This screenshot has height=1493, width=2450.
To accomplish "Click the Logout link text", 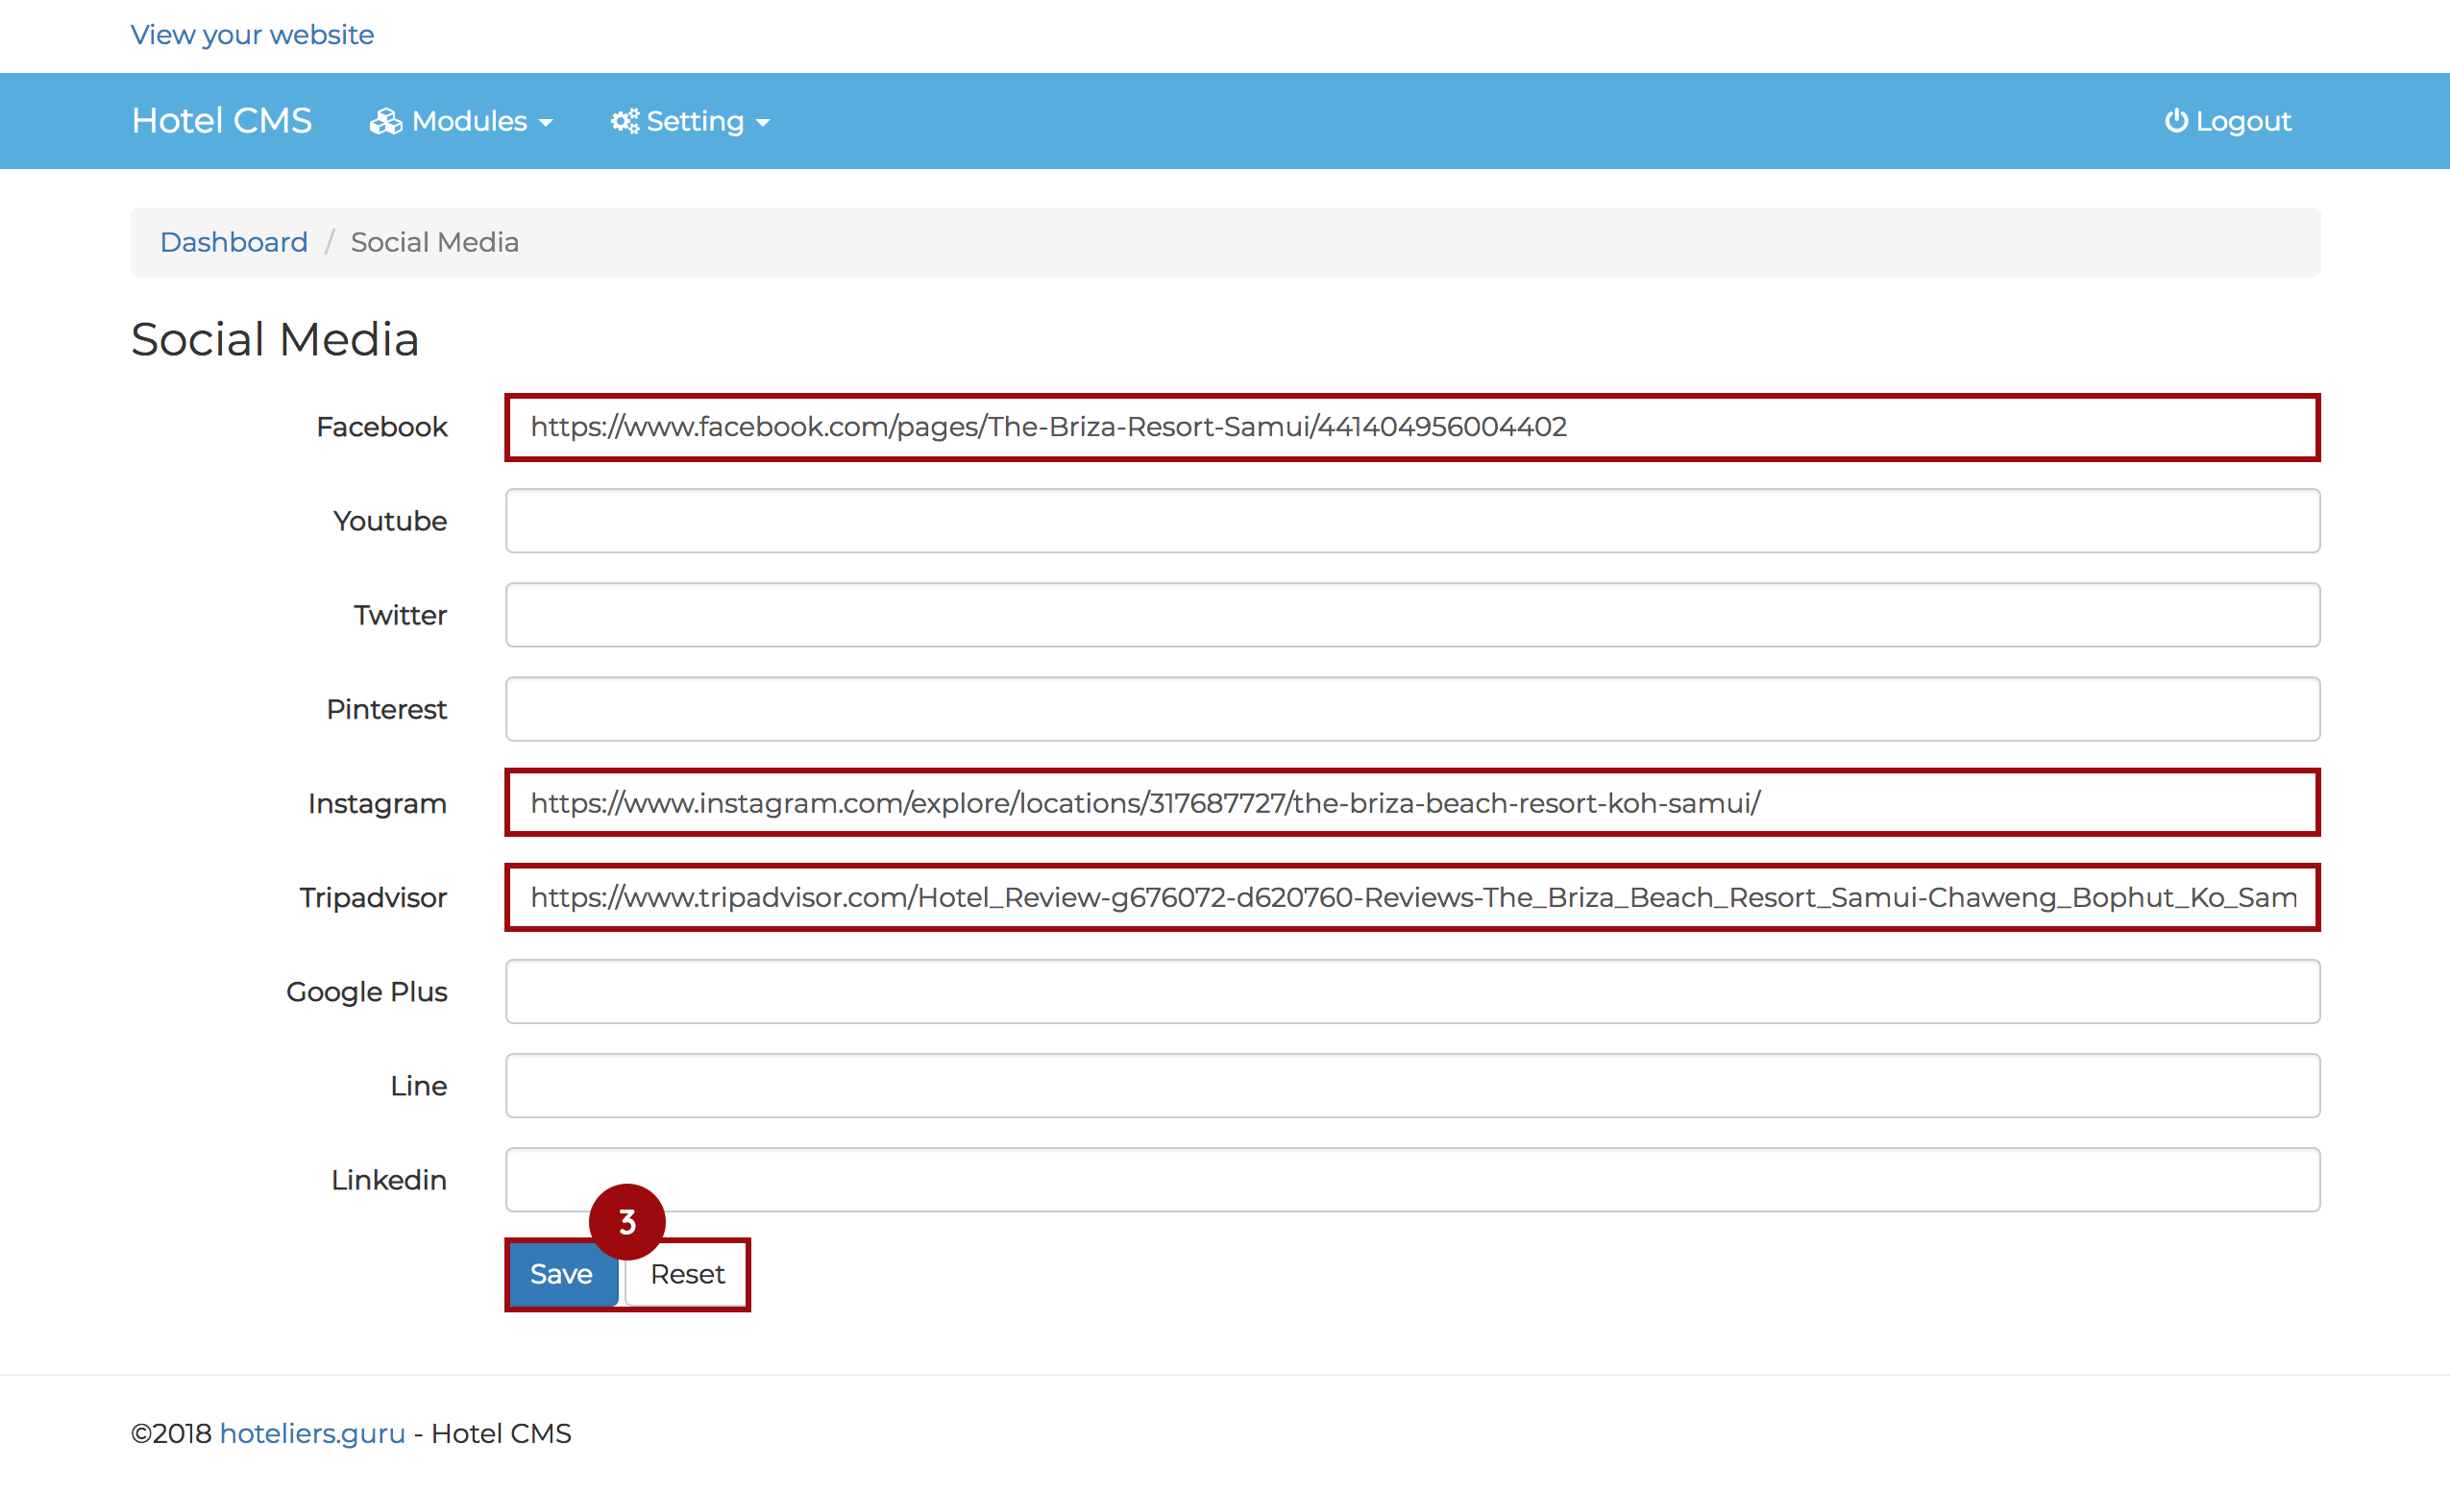I will 2243,121.
